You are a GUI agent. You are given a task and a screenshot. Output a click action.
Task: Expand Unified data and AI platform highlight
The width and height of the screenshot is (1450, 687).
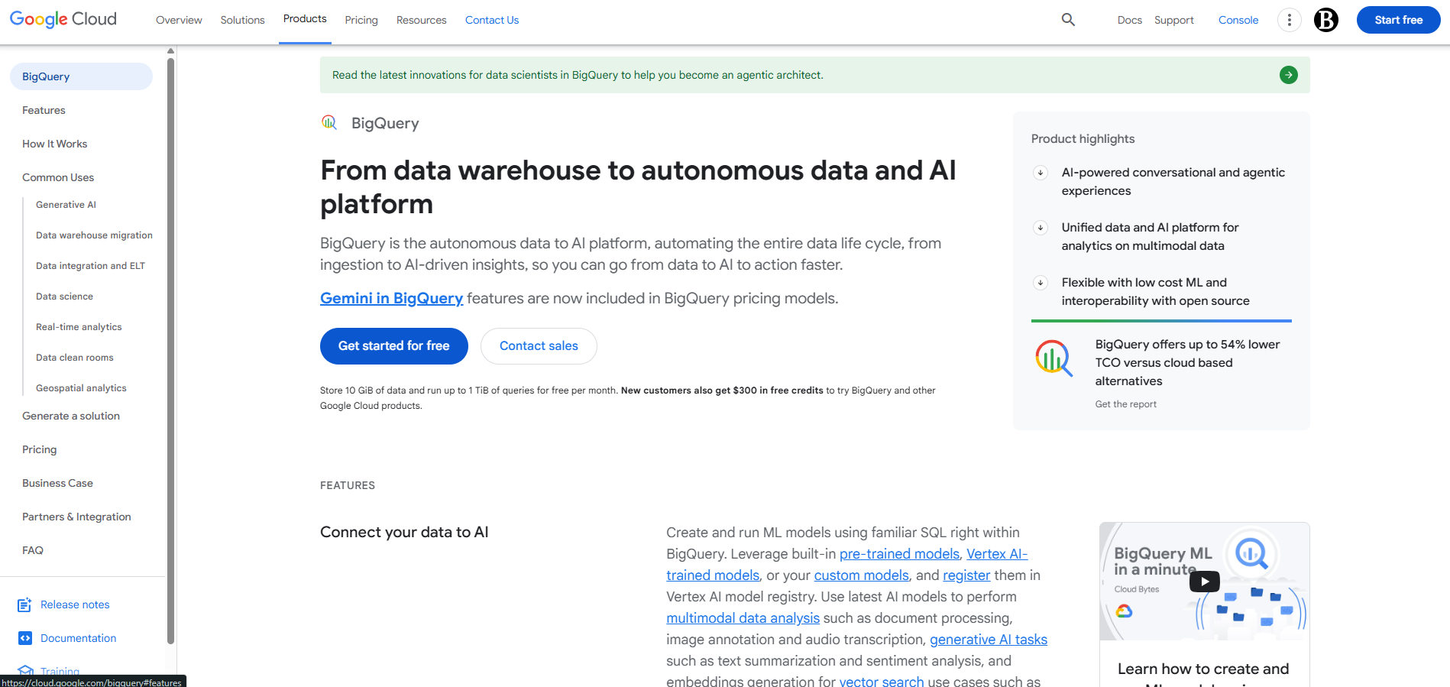tap(1041, 228)
